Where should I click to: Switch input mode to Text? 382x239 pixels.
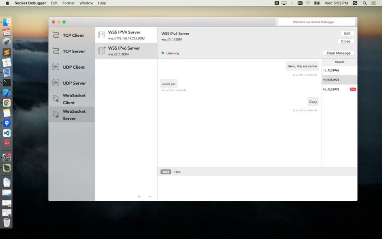166,172
